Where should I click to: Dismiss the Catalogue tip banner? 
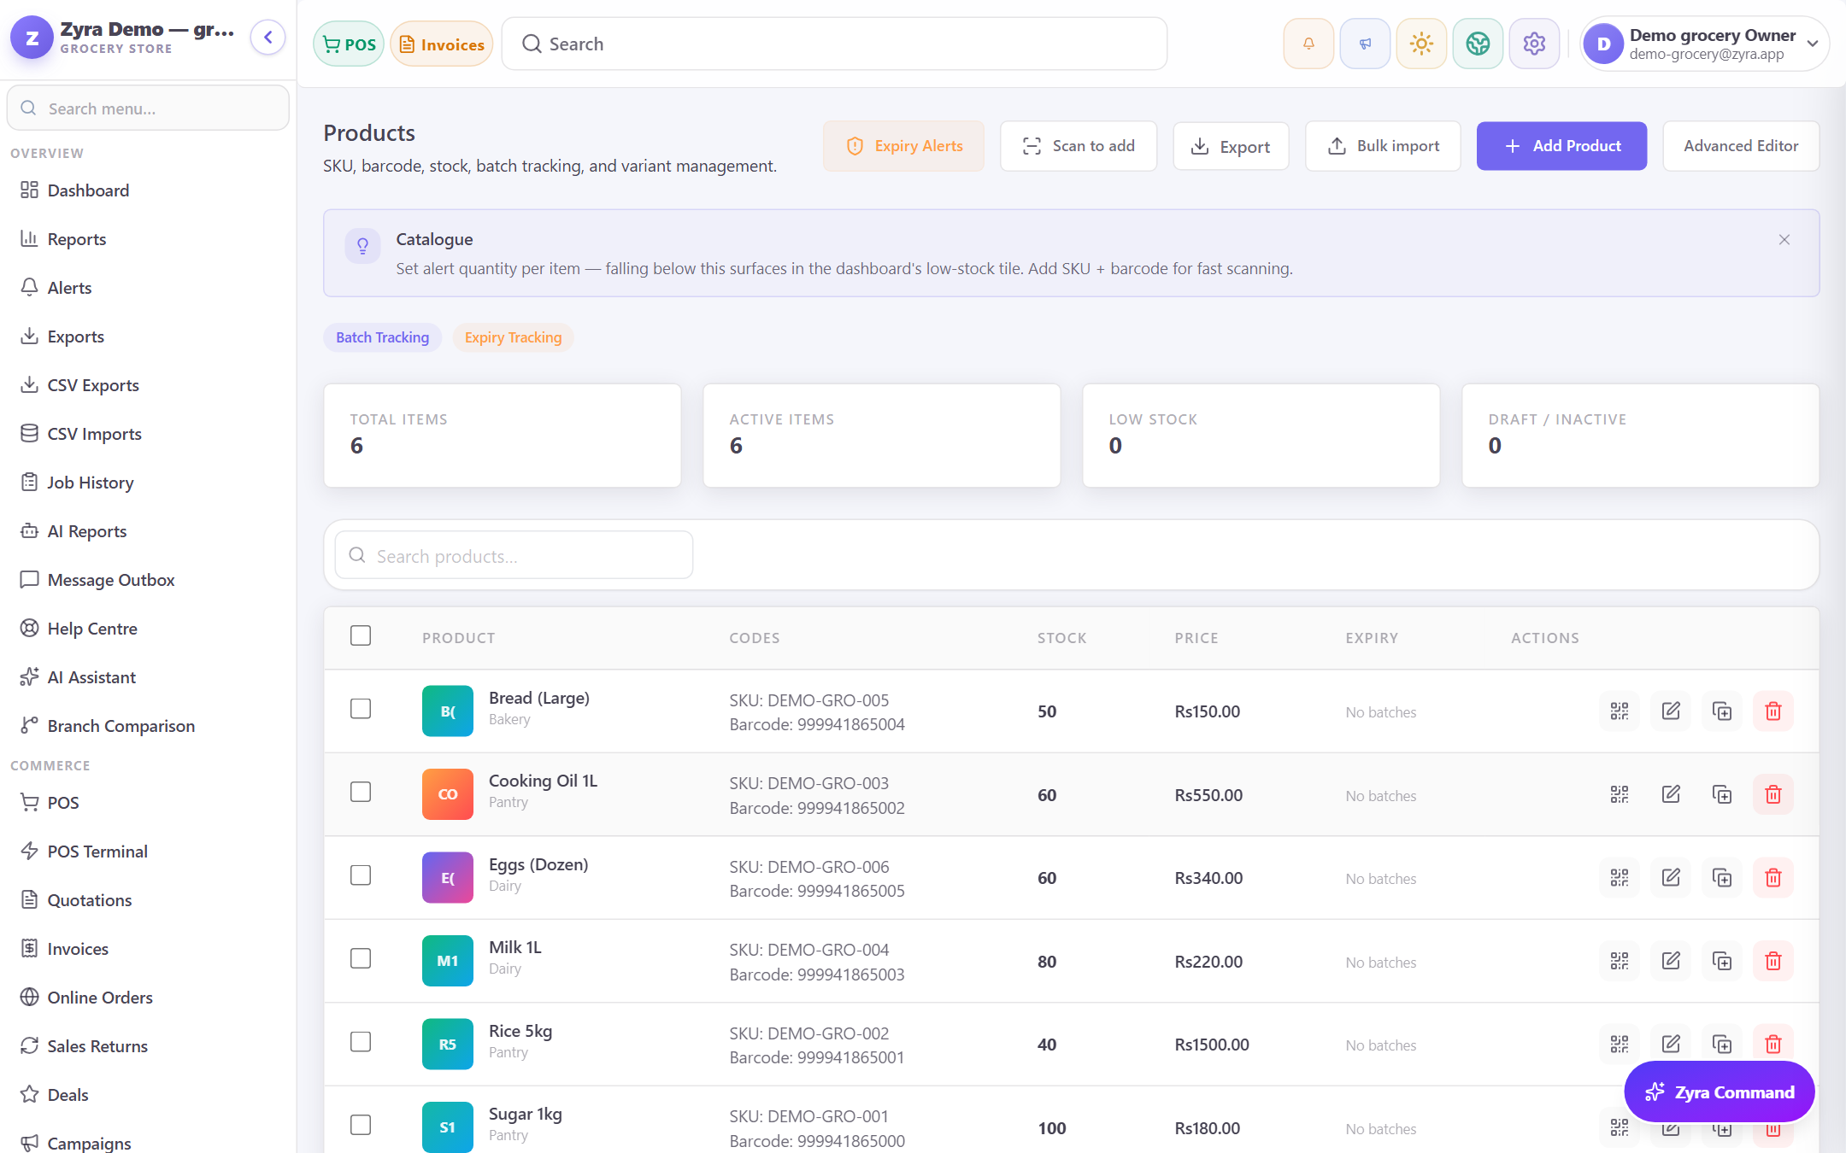point(1784,240)
